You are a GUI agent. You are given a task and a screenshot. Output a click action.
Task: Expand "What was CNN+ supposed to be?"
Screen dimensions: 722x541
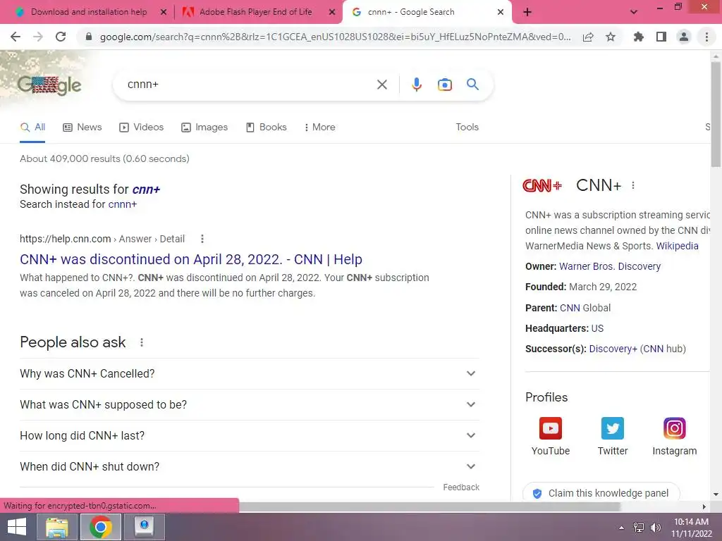pyautogui.click(x=249, y=404)
